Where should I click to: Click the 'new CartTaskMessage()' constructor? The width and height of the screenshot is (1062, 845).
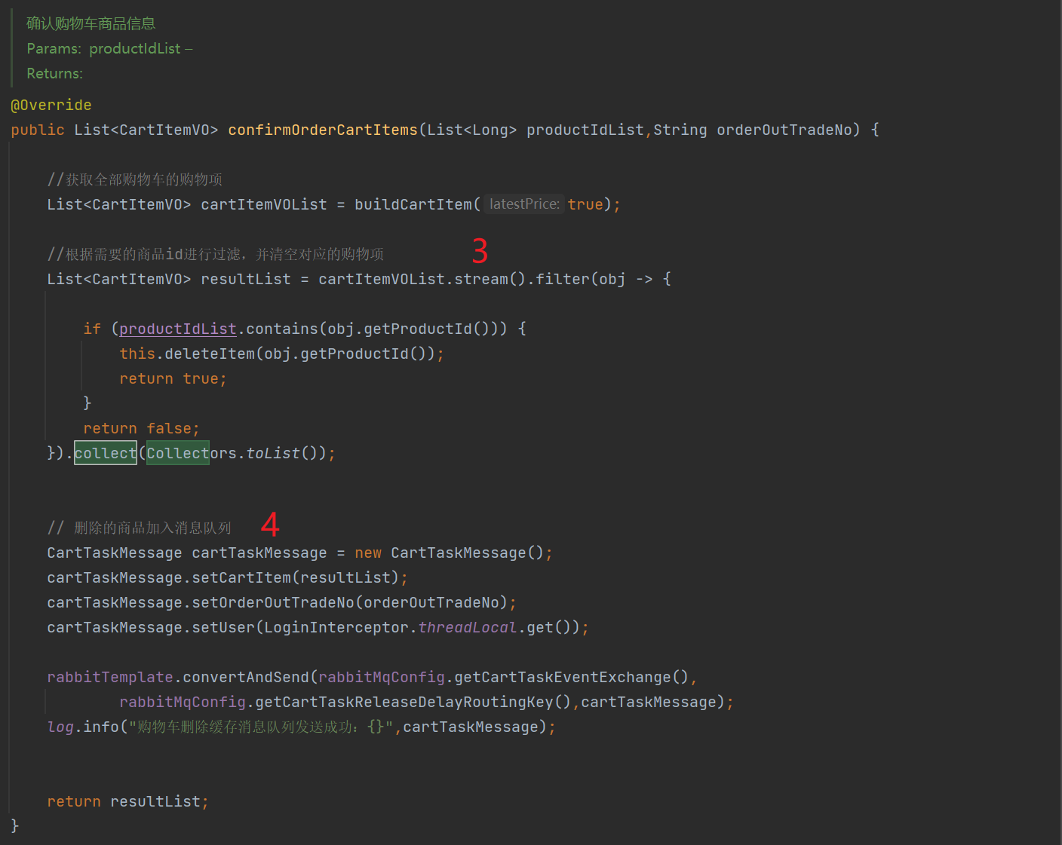tap(450, 553)
